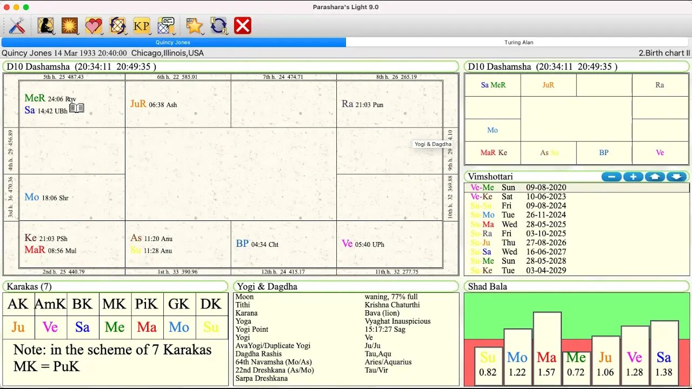The width and height of the screenshot is (692, 389).
Task: Open the KP toolbar icon
Action: pos(141,25)
